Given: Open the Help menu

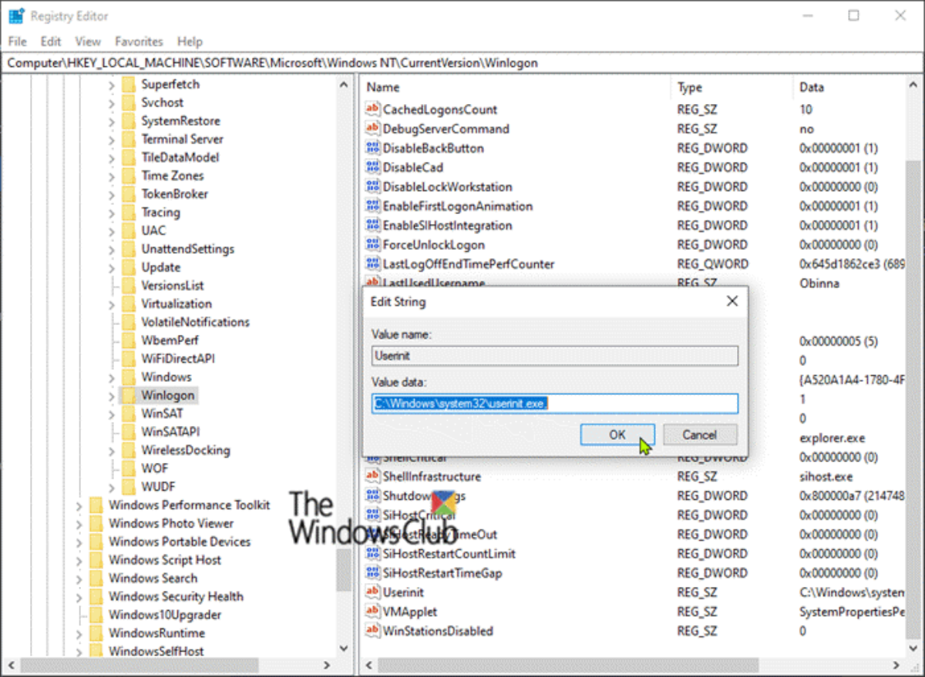Looking at the screenshot, I should pos(190,42).
